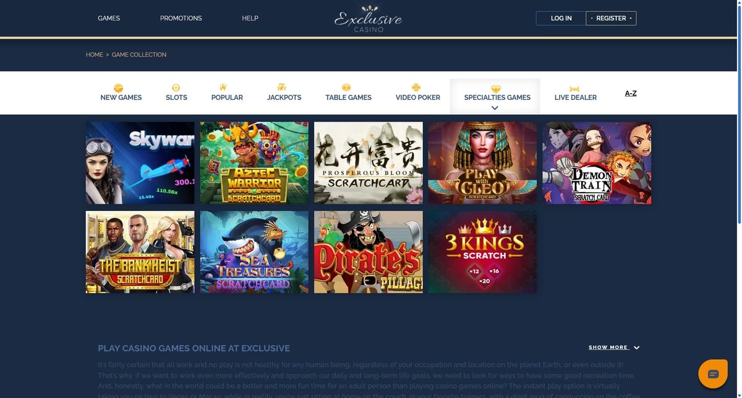Expand the Specialties Games chevron
742x398 pixels.
495,108
